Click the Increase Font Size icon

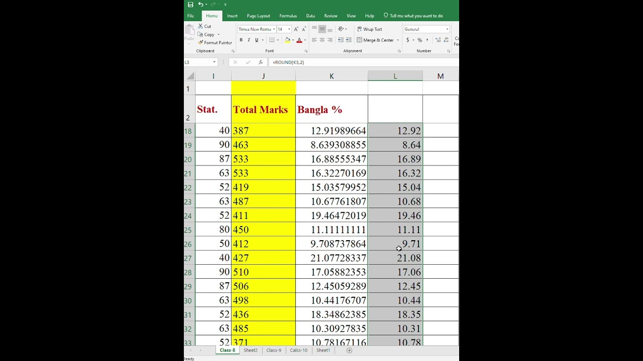pos(296,29)
